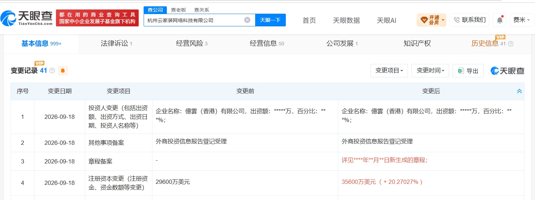Screen dimensions: 535x200
Task: Click the 变更日期 column header
Action: [x=59, y=91]
